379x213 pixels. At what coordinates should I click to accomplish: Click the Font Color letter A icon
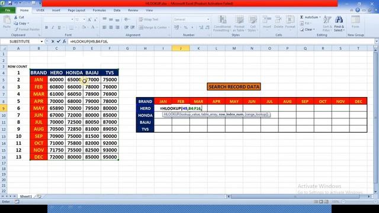point(92,28)
